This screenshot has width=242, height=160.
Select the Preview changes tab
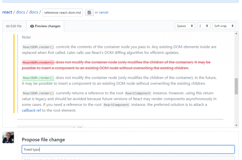click(45, 26)
